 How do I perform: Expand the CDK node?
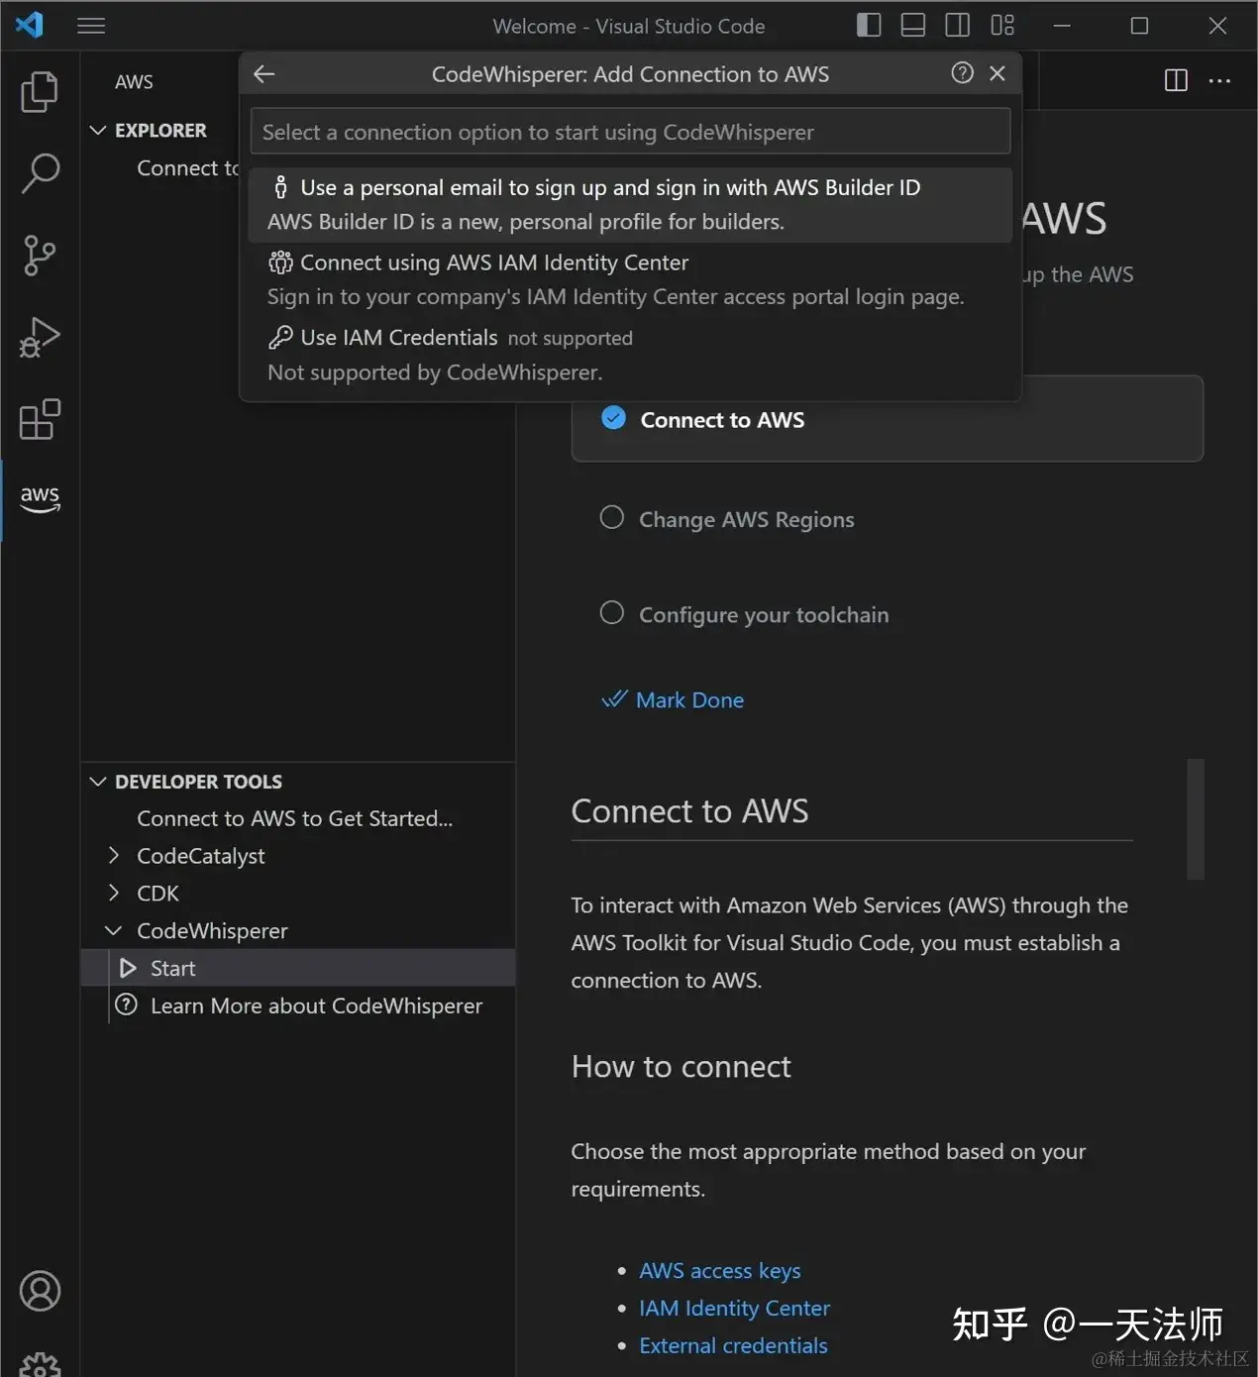pyautogui.click(x=114, y=893)
